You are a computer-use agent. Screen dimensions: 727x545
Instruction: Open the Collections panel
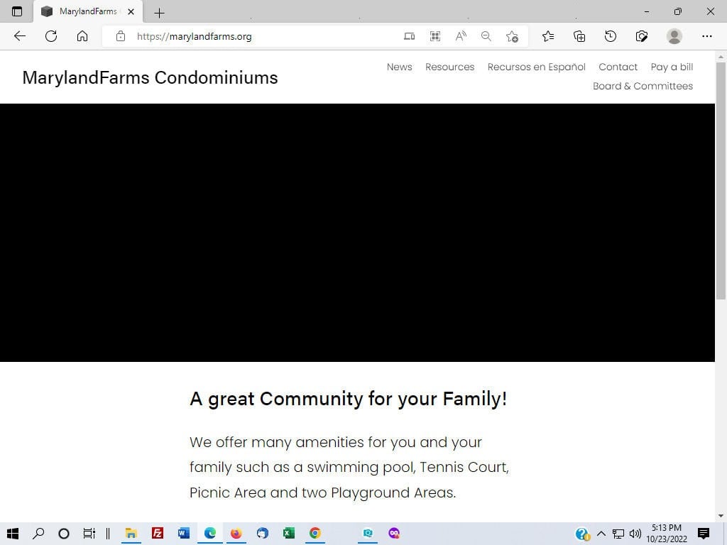tap(579, 36)
